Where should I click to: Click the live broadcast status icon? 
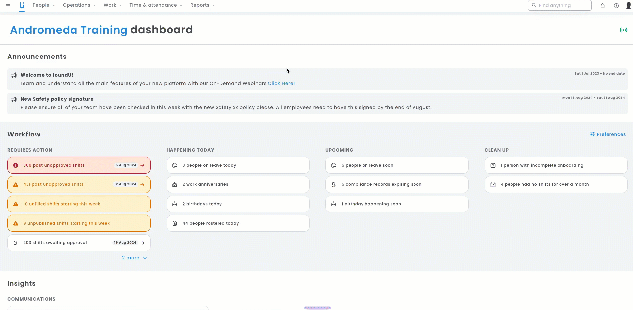tap(623, 30)
